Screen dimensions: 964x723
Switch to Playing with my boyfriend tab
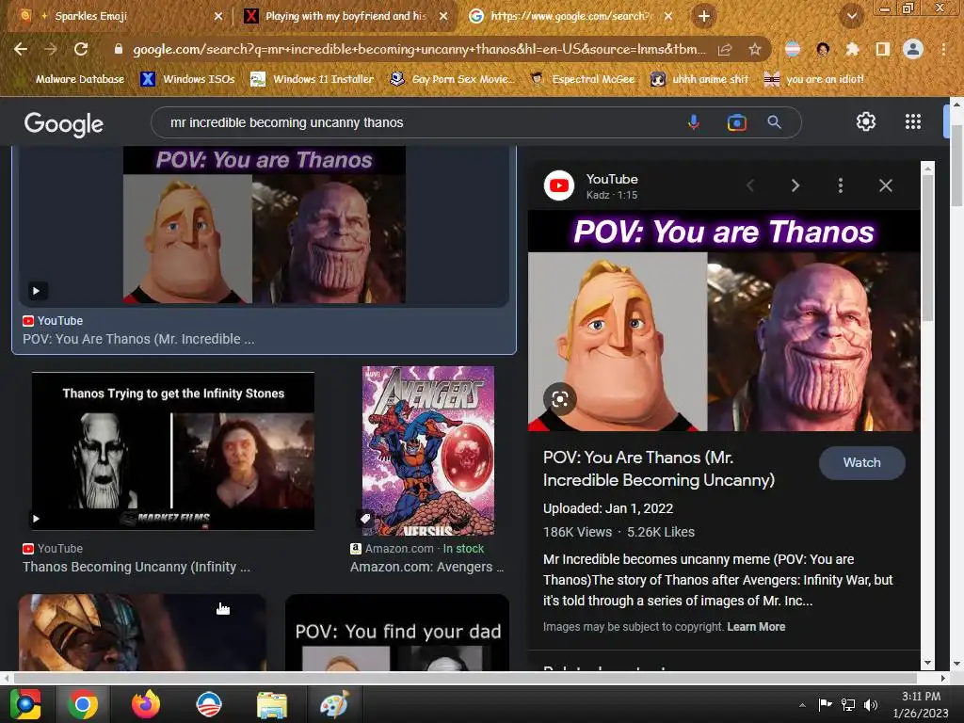tap(347, 17)
